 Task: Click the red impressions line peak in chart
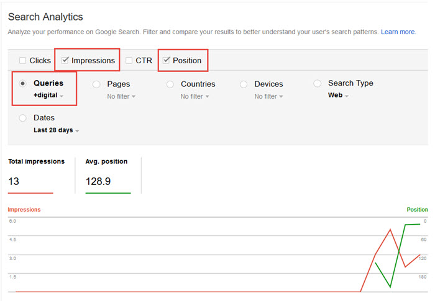click(390, 230)
